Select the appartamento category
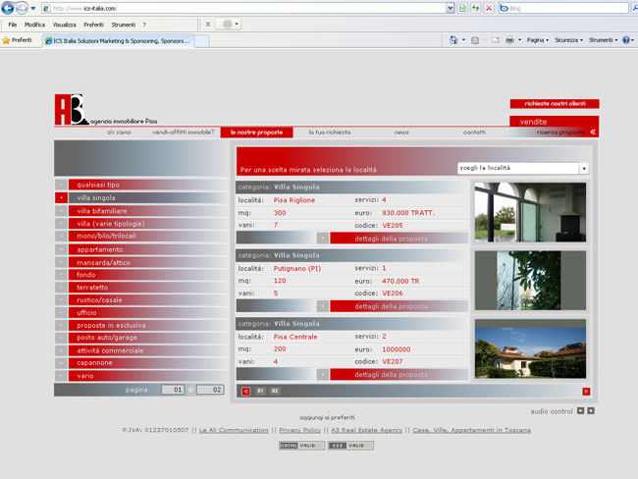This screenshot has width=638, height=479. (x=140, y=249)
